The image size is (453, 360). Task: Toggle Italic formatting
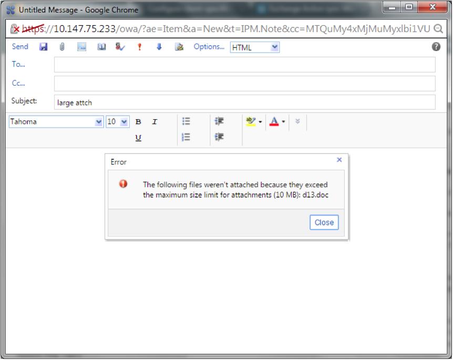(155, 122)
